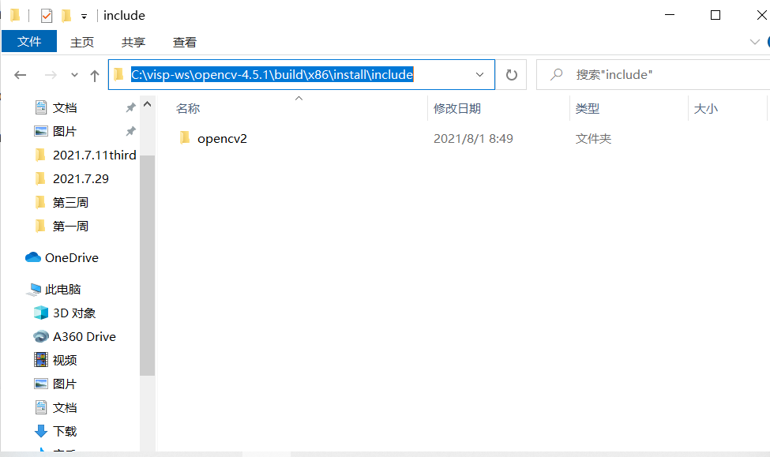Screen dimensions: 770x457
Task: Open pinned 图片 in quick access
Action: tap(64, 132)
